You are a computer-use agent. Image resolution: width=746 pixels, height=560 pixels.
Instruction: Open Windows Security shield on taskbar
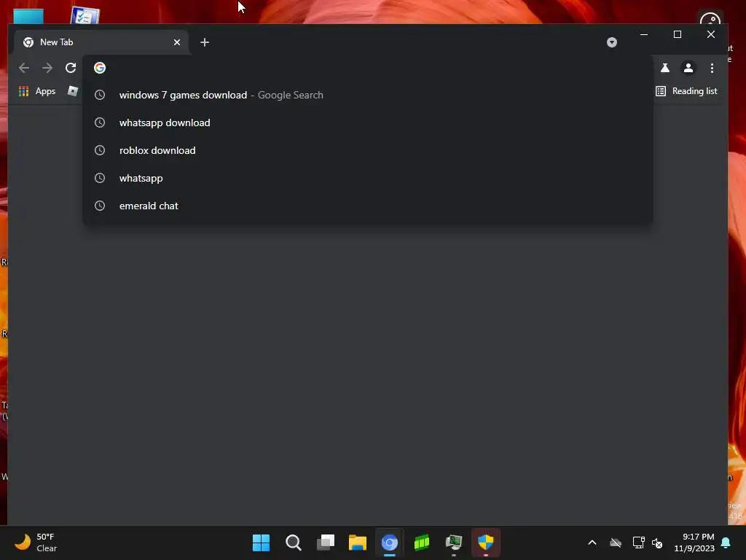coord(486,542)
